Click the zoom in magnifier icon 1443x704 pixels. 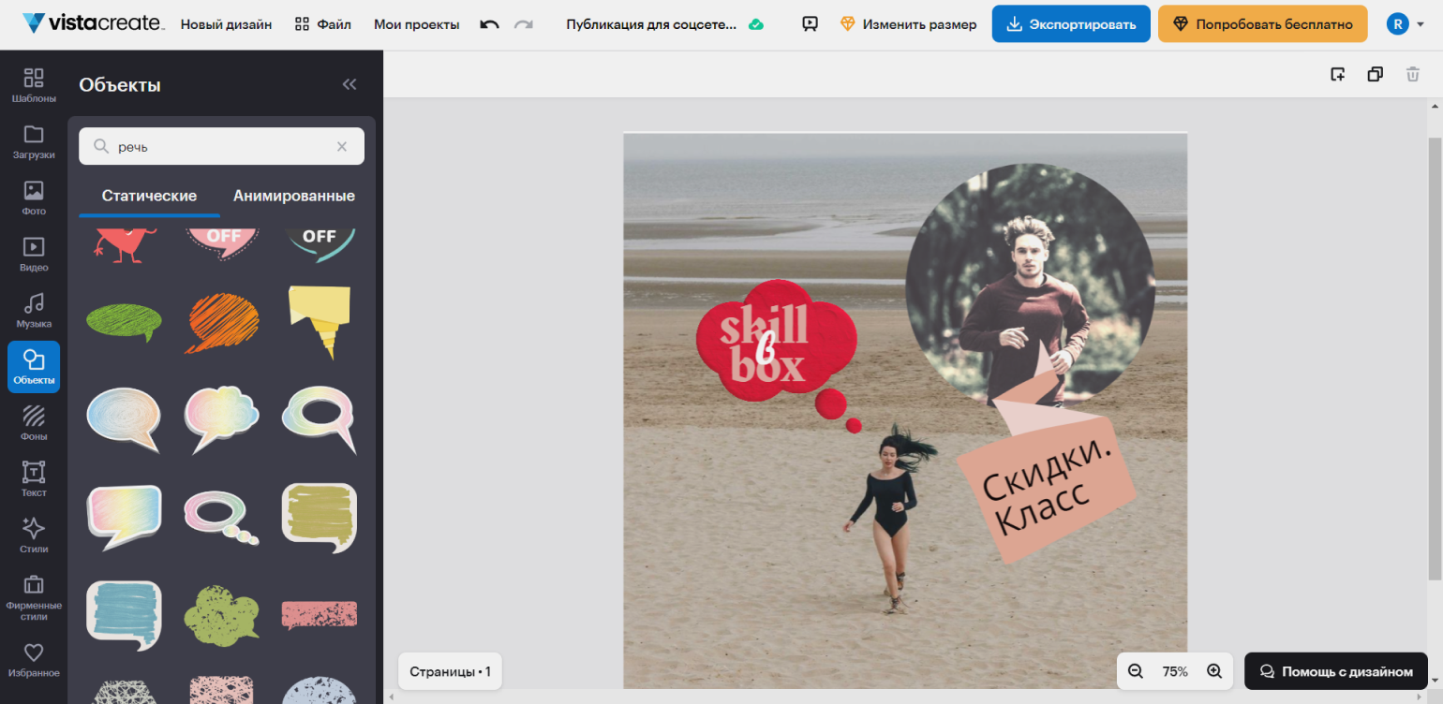pos(1214,671)
